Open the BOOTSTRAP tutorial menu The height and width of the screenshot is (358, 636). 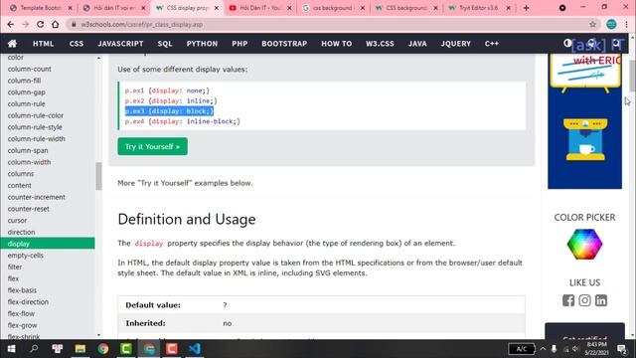click(x=284, y=44)
